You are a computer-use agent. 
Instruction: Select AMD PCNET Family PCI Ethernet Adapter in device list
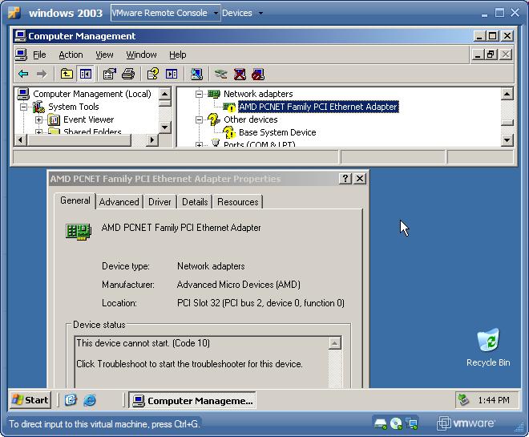318,107
